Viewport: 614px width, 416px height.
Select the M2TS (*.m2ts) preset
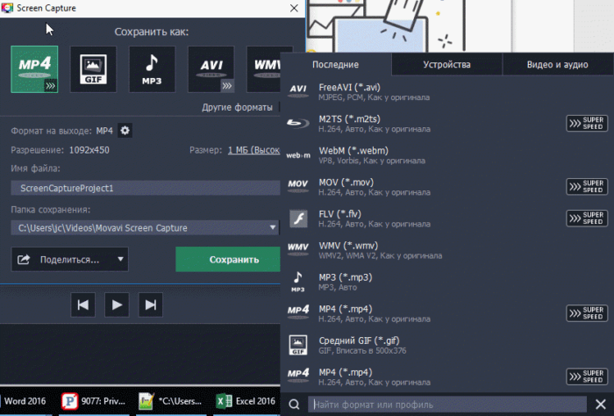coord(447,124)
